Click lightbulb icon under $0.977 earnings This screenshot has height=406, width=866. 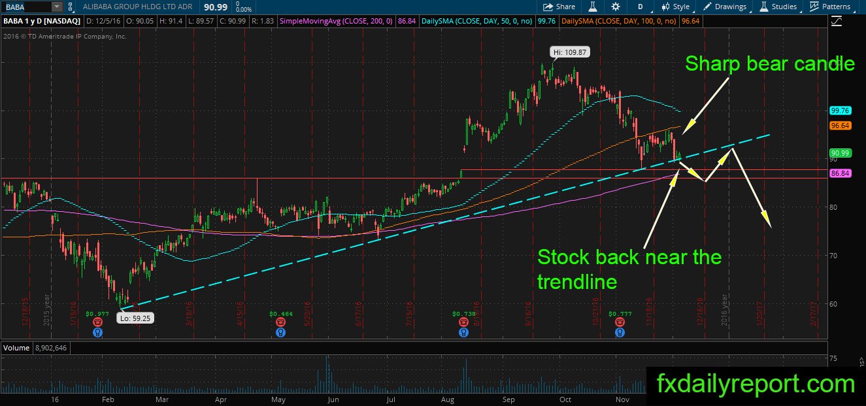[x=97, y=332]
